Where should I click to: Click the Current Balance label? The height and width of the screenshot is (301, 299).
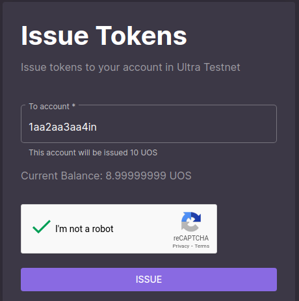click(62, 176)
